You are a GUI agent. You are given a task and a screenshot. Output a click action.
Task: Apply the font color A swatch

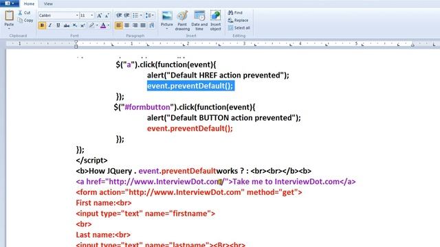click(x=103, y=25)
